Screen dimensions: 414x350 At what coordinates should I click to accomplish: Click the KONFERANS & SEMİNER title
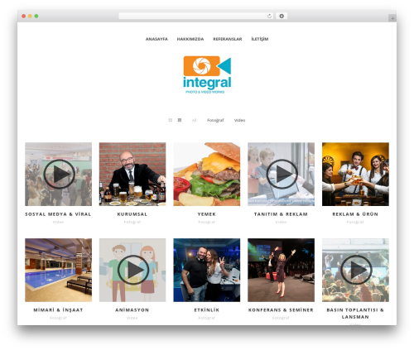[281, 310]
